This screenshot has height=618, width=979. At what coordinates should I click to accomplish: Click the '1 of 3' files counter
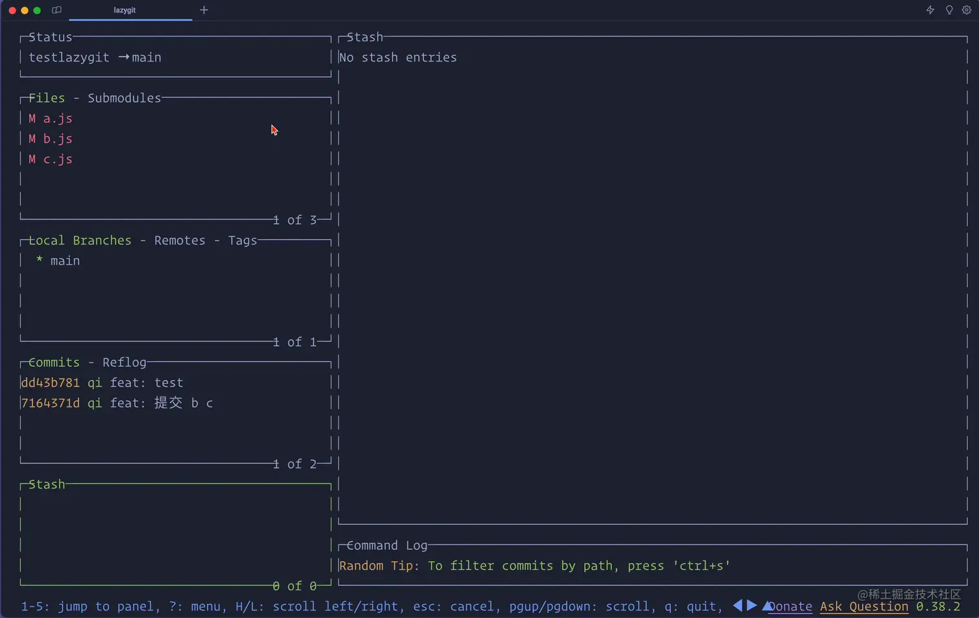[295, 220]
